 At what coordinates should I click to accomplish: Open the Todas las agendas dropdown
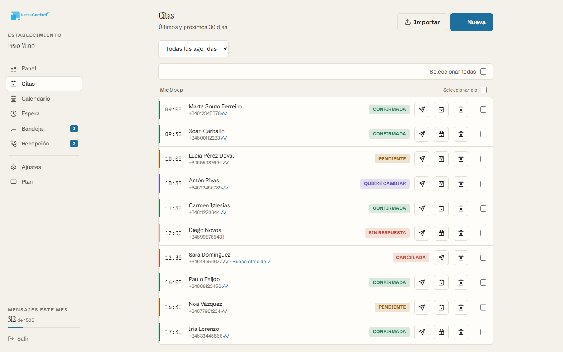tap(194, 49)
